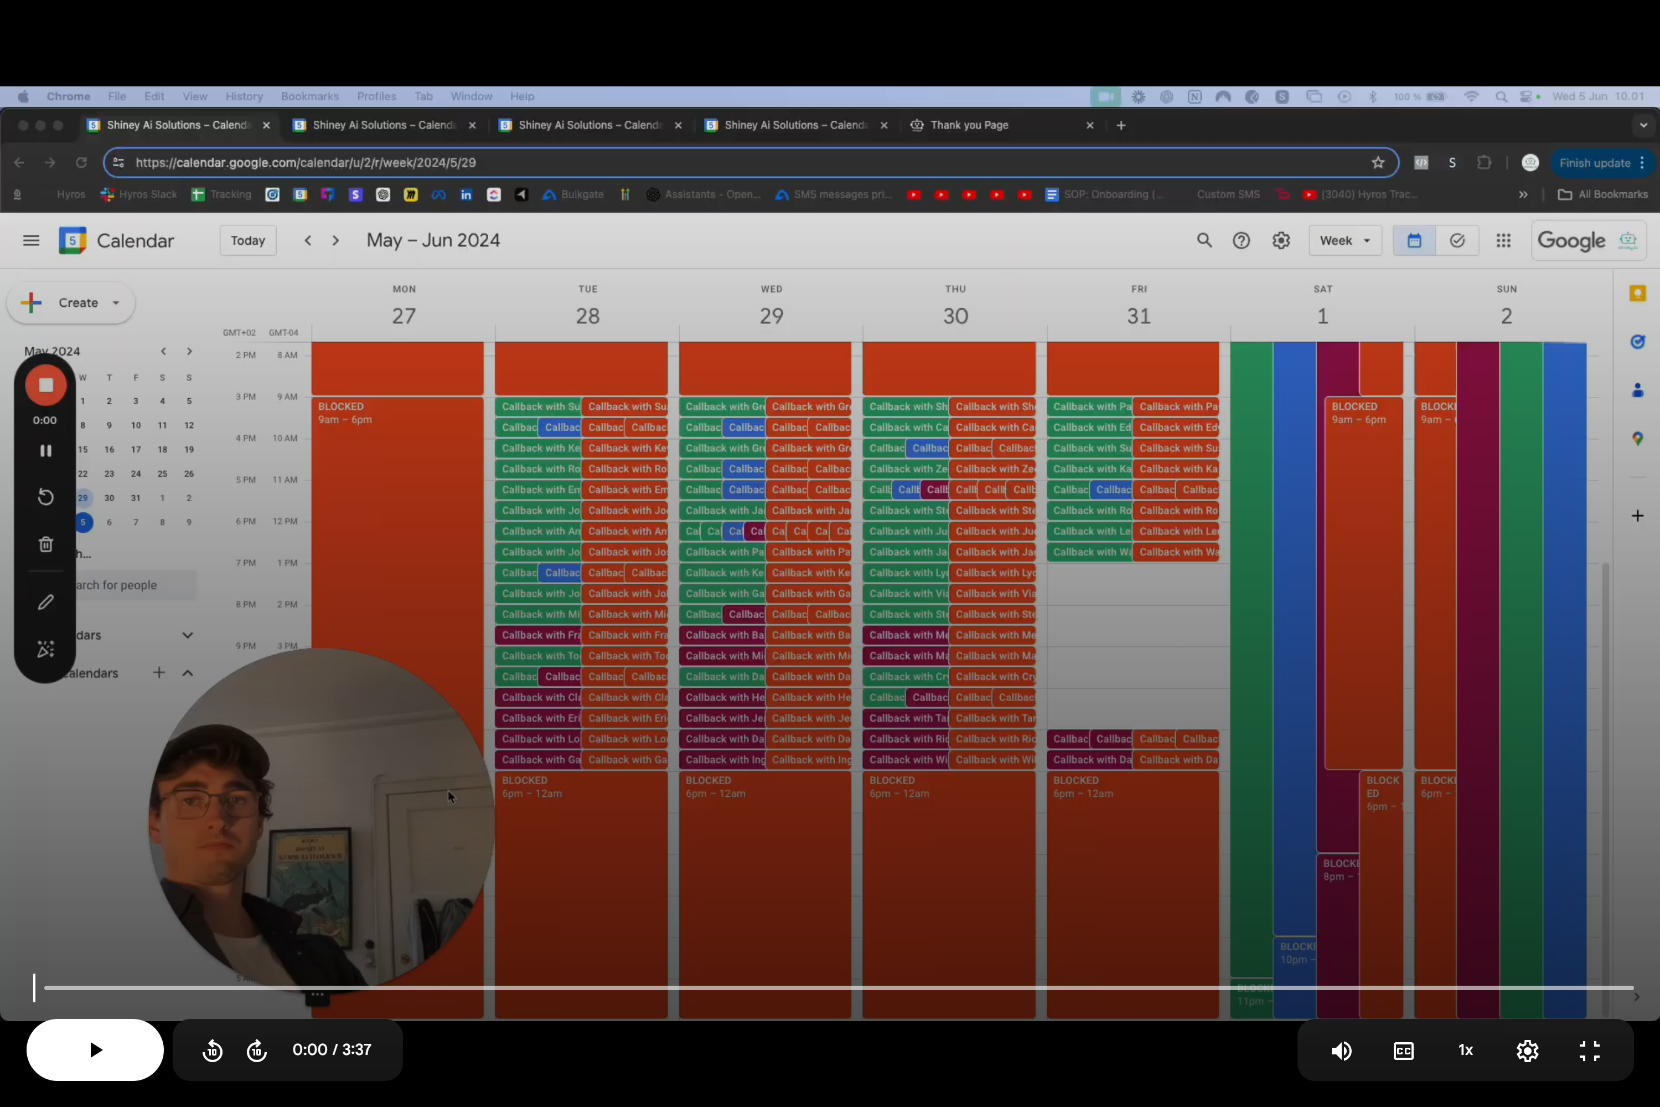Collapse the other calendars section
This screenshot has height=1107, width=1660.
[188, 673]
